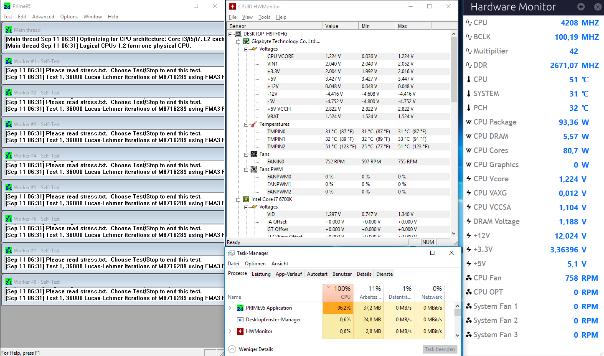This screenshot has width=604, height=356.
Task: Click the DESKTOP-H9TF0HG computer icon
Action: (x=239, y=34)
